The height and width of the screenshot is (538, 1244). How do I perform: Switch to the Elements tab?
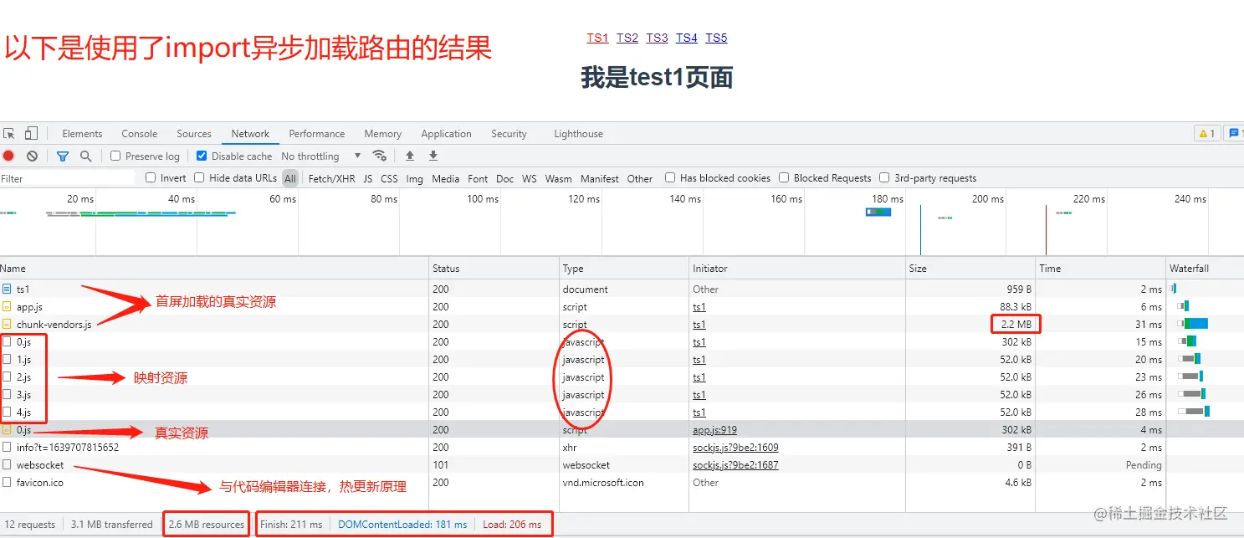point(82,134)
